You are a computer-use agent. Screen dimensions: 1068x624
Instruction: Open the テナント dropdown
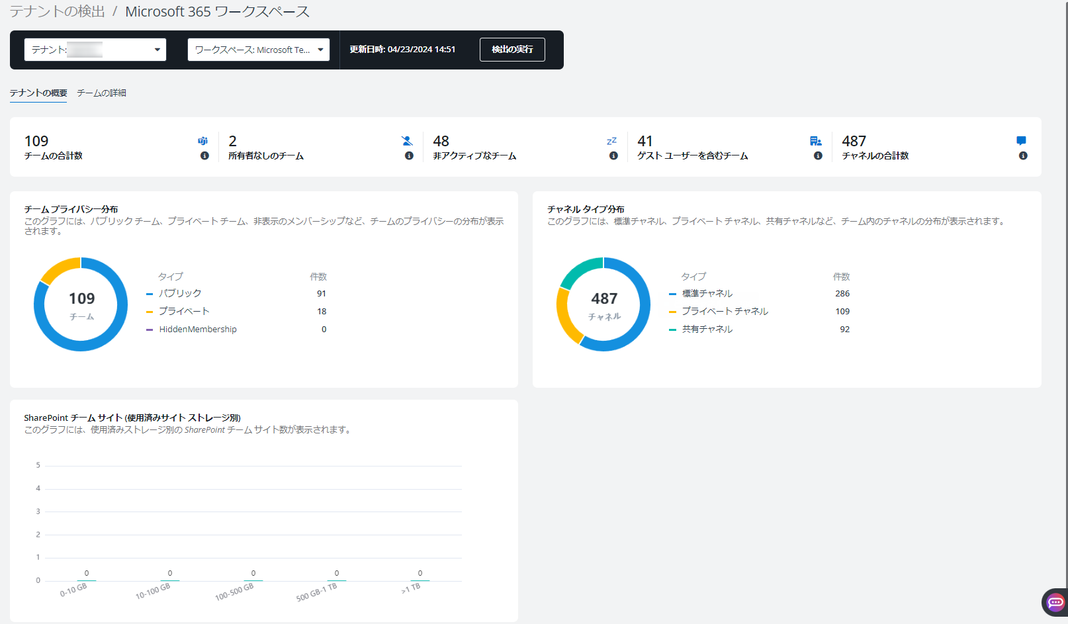(95, 50)
